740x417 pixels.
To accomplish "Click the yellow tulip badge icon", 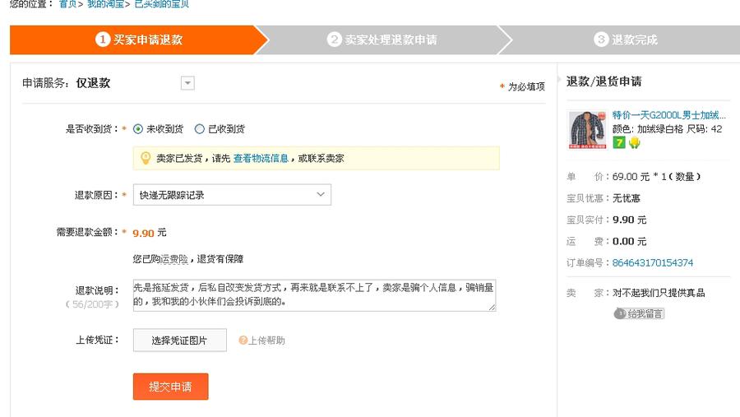I will click(634, 143).
